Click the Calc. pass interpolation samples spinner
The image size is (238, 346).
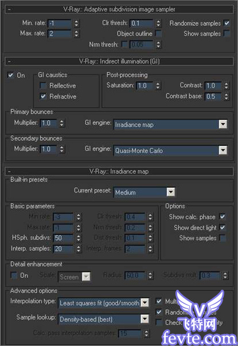point(146,333)
